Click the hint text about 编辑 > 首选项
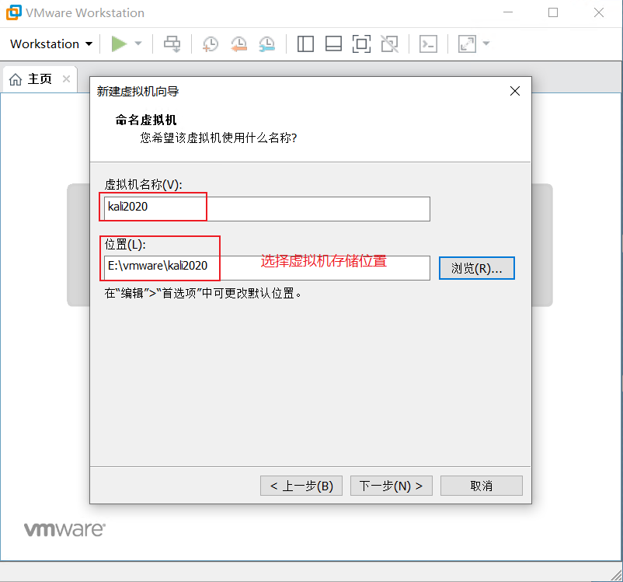623x582 pixels. [x=203, y=294]
